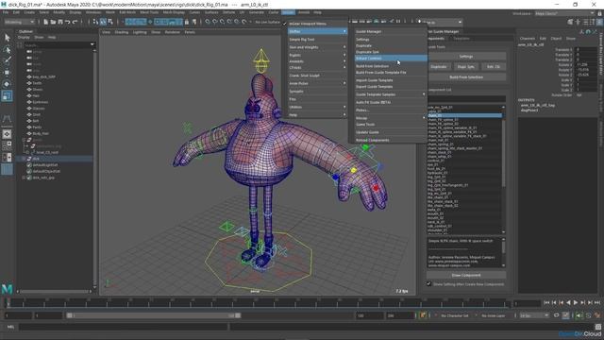The image size is (604, 340).
Task: Toggle visibility icon beside Teeth in Outliner
Action: coord(29,83)
